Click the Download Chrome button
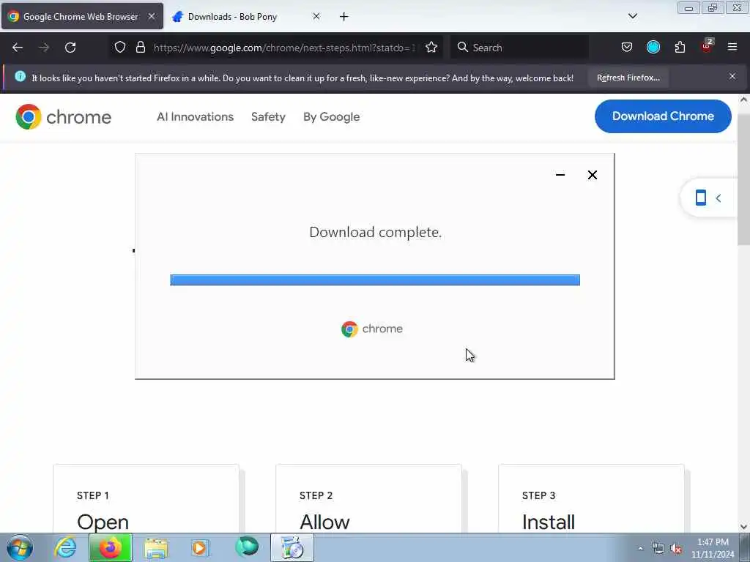This screenshot has height=562, width=750. coord(663,116)
